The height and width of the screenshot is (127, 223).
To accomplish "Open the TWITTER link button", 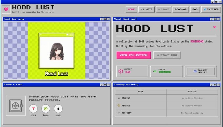I will point(211,9).
